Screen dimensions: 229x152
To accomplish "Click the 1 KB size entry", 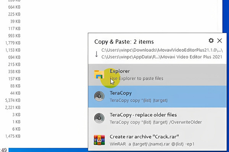I will 16,122.
